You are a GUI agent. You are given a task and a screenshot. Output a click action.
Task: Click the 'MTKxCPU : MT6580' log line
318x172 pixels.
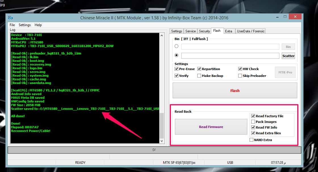(27, 42)
